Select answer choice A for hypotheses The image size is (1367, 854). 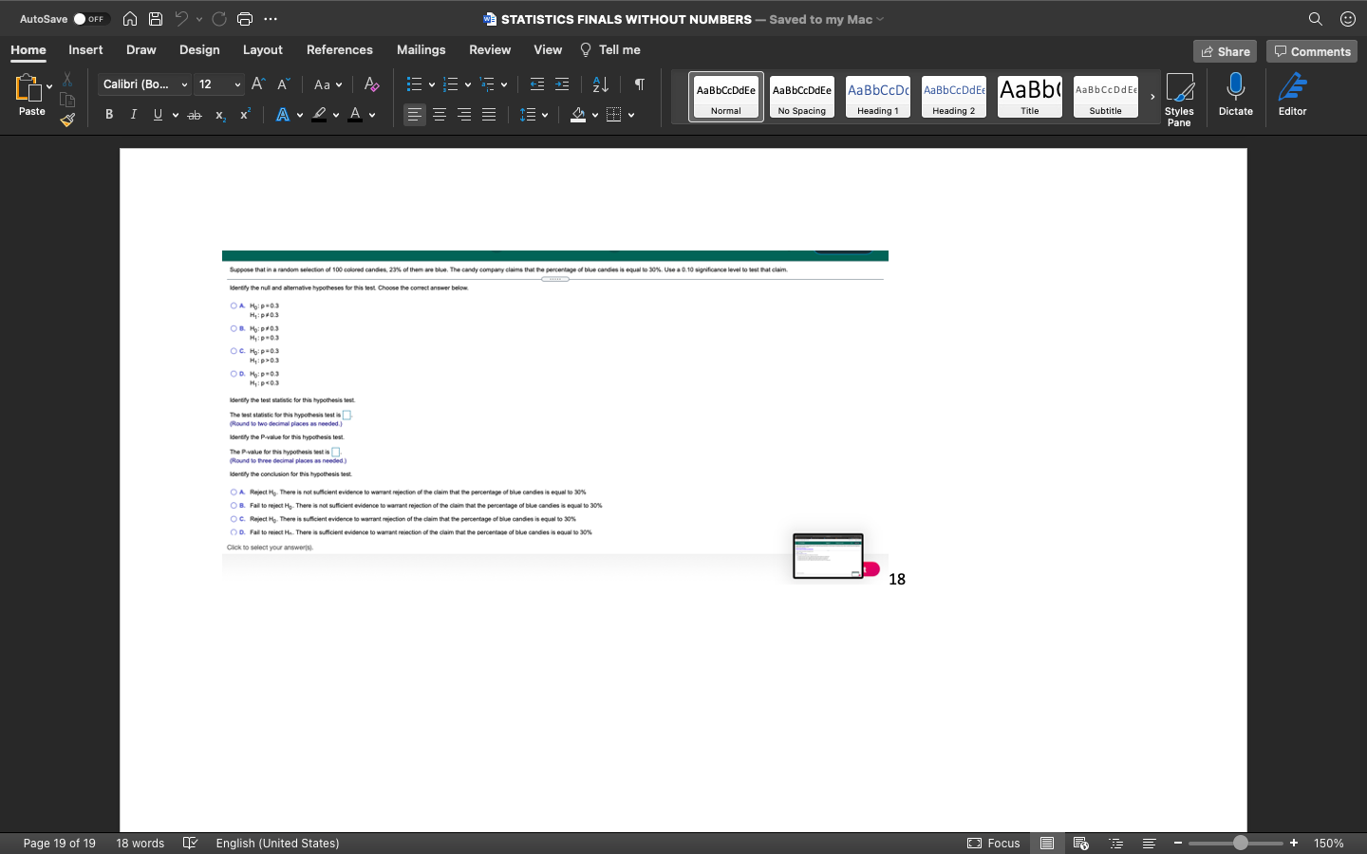point(234,306)
